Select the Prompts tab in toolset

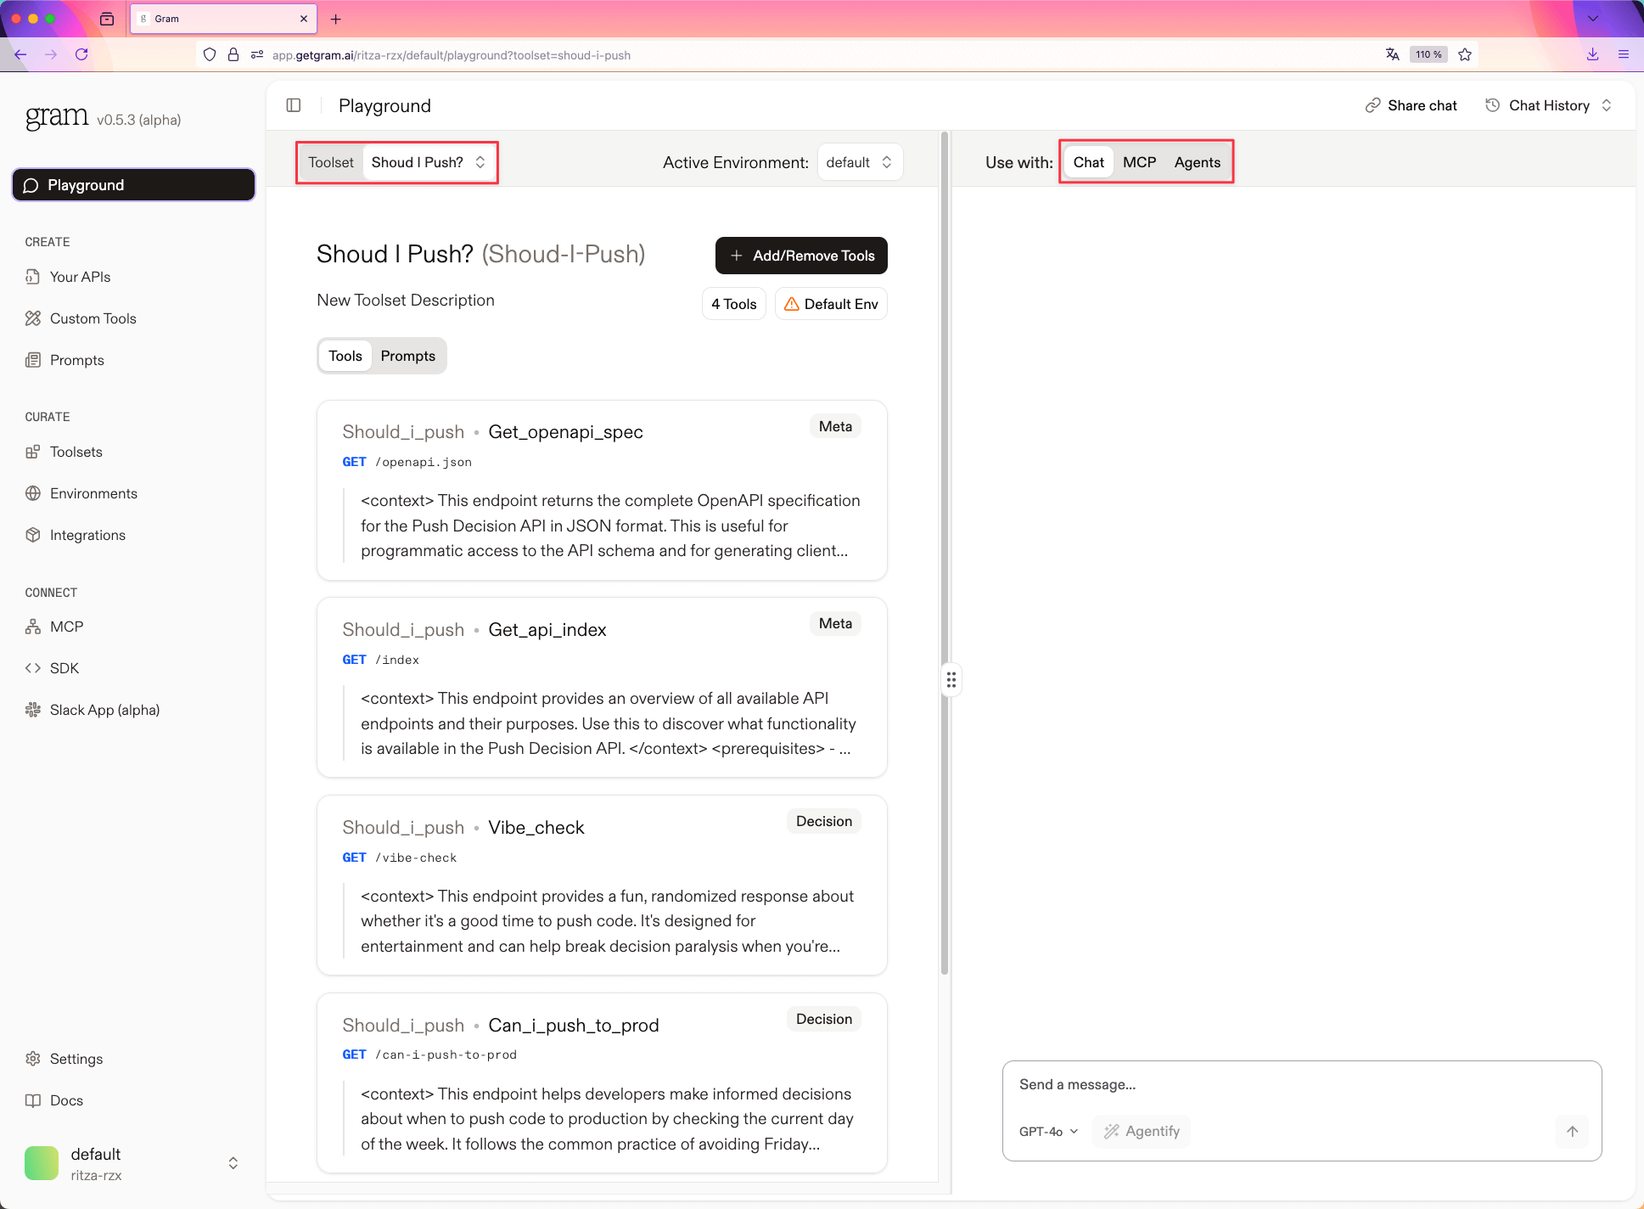pyautogui.click(x=407, y=356)
